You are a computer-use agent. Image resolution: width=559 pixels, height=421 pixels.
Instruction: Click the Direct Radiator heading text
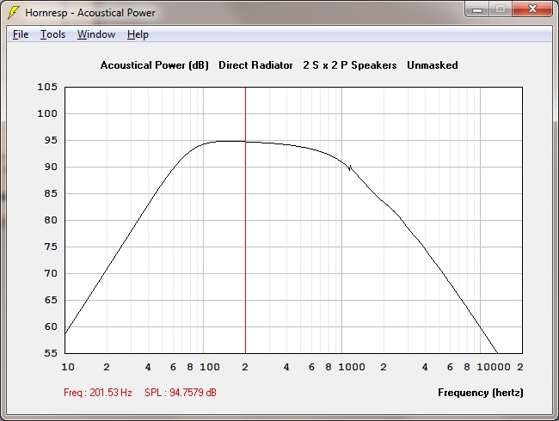pyautogui.click(x=255, y=65)
